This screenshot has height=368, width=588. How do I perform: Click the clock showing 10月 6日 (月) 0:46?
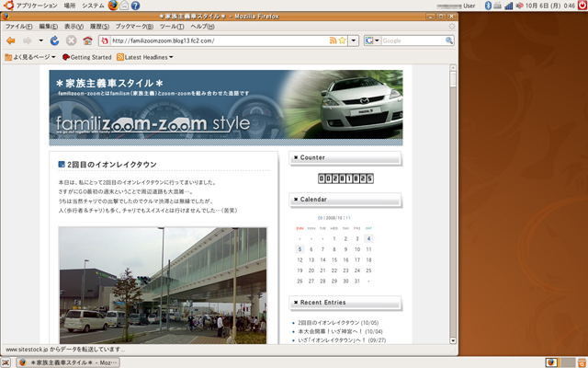pyautogui.click(x=550, y=6)
